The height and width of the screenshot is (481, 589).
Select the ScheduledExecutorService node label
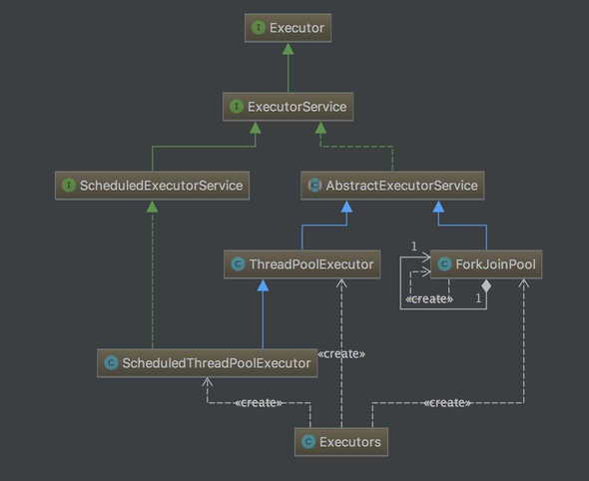pos(161,186)
